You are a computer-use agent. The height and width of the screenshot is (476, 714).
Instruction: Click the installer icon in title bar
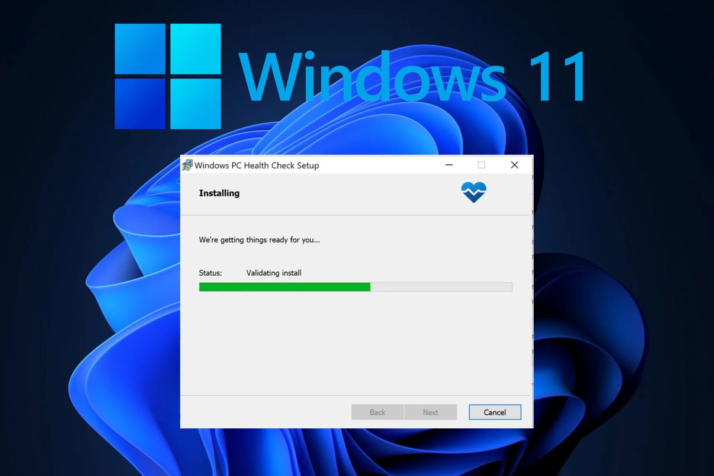click(x=187, y=165)
